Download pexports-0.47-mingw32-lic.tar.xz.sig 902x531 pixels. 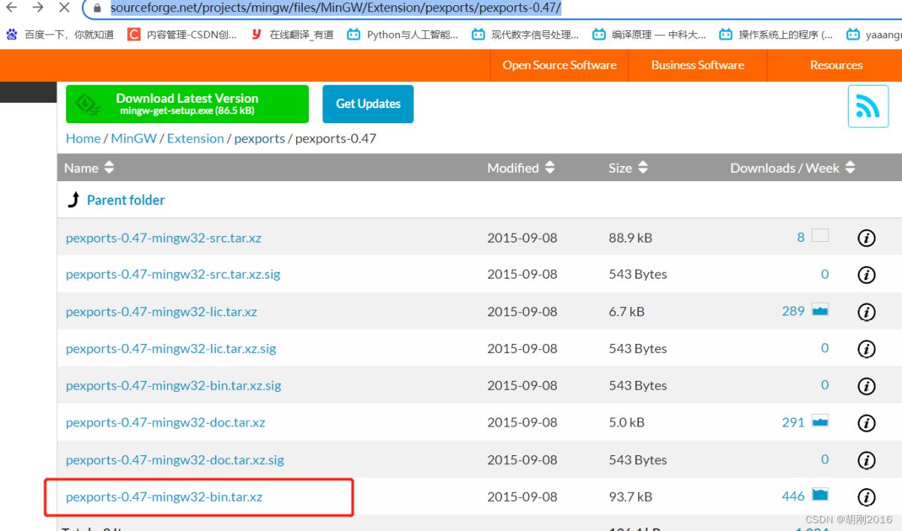171,348
